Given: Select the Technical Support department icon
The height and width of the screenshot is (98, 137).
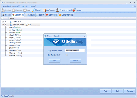Looking at the screenshot, I should tap(11, 24).
